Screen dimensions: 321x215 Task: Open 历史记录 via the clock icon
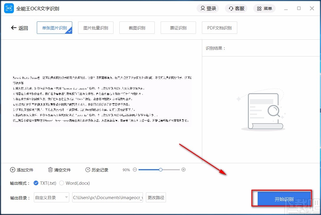(x=88, y=170)
